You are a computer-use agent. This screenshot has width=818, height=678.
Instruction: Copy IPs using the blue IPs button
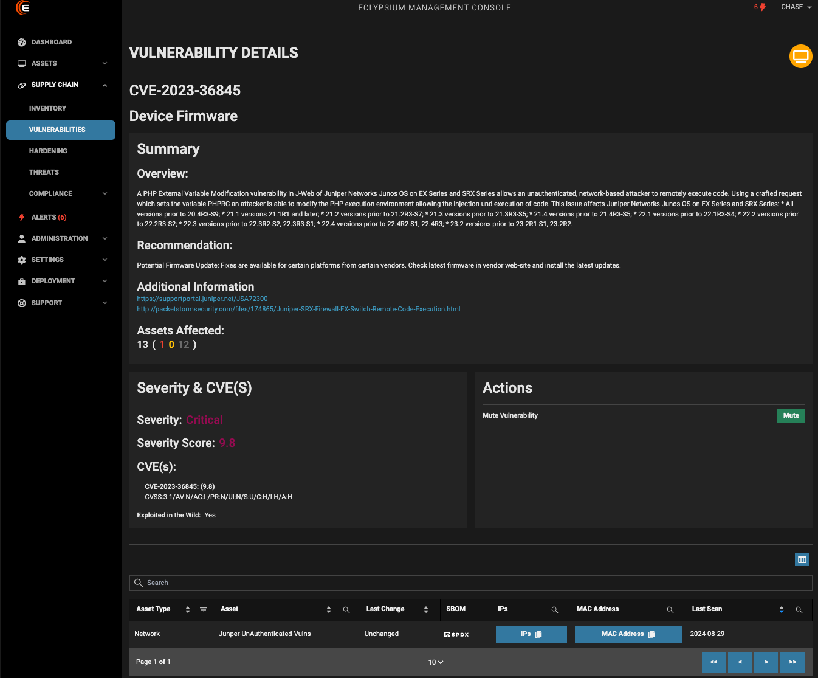point(531,634)
